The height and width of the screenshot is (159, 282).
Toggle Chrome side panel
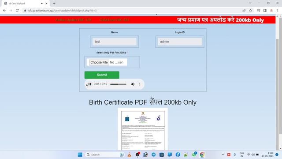265,11
